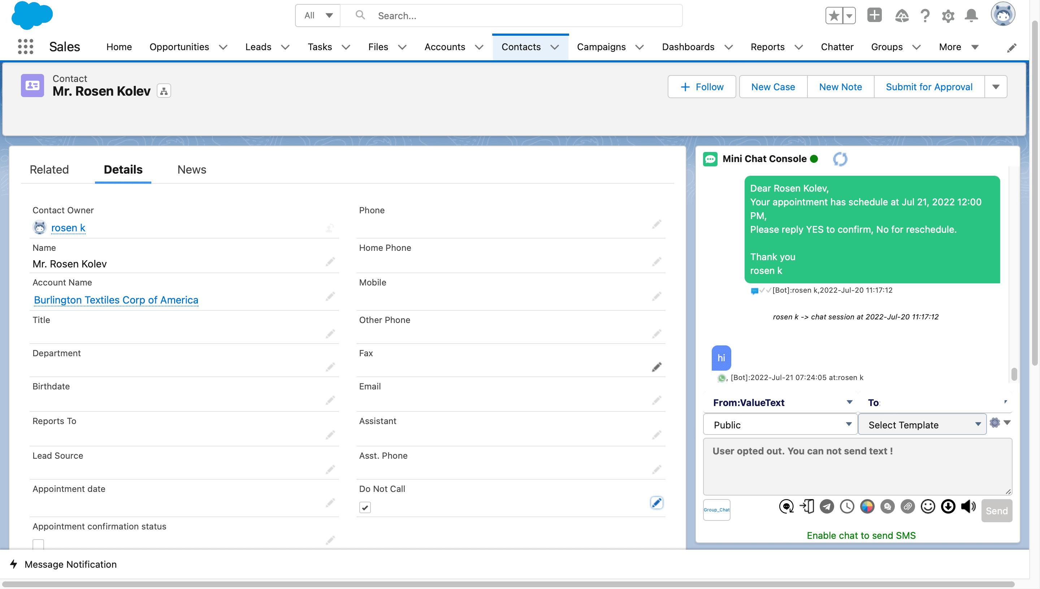Open the News tab
The image size is (1040, 589).
coord(191,169)
